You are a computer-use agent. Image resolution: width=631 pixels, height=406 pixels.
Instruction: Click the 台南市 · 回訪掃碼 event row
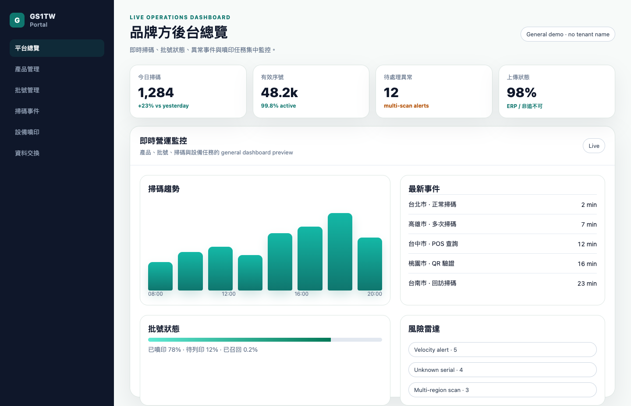click(x=503, y=283)
